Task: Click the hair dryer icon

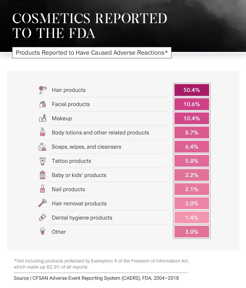Action: [x=42, y=90]
